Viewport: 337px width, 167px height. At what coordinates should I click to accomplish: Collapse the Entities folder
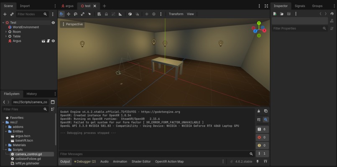[x=6, y=132]
